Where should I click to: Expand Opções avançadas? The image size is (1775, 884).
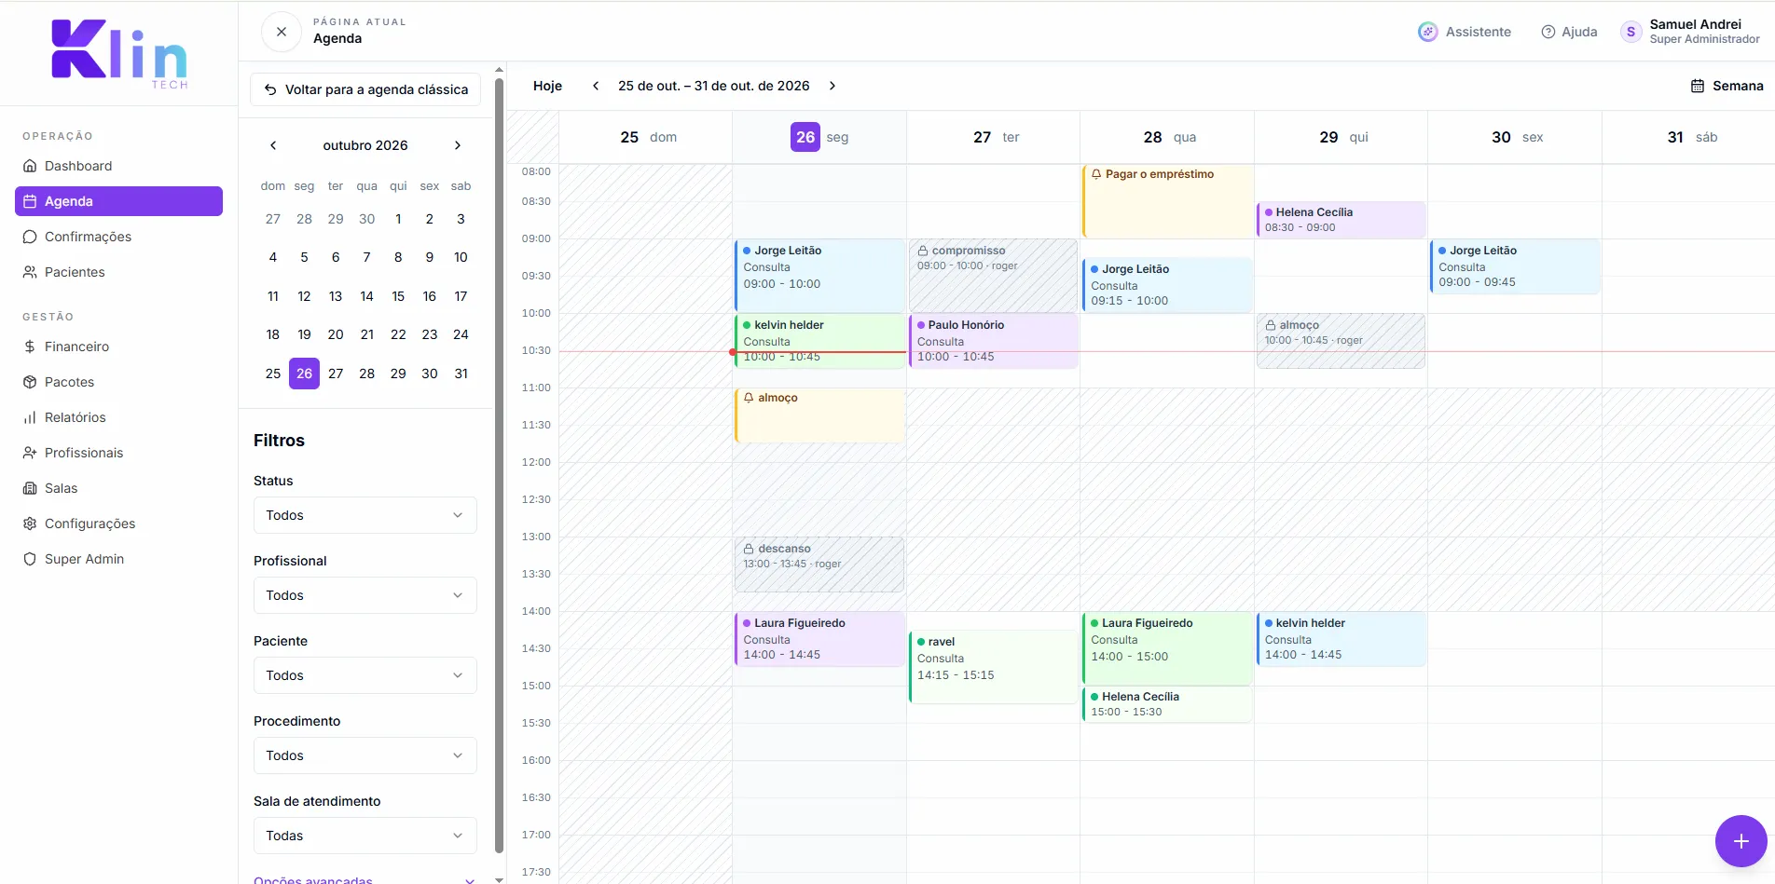coord(365,879)
